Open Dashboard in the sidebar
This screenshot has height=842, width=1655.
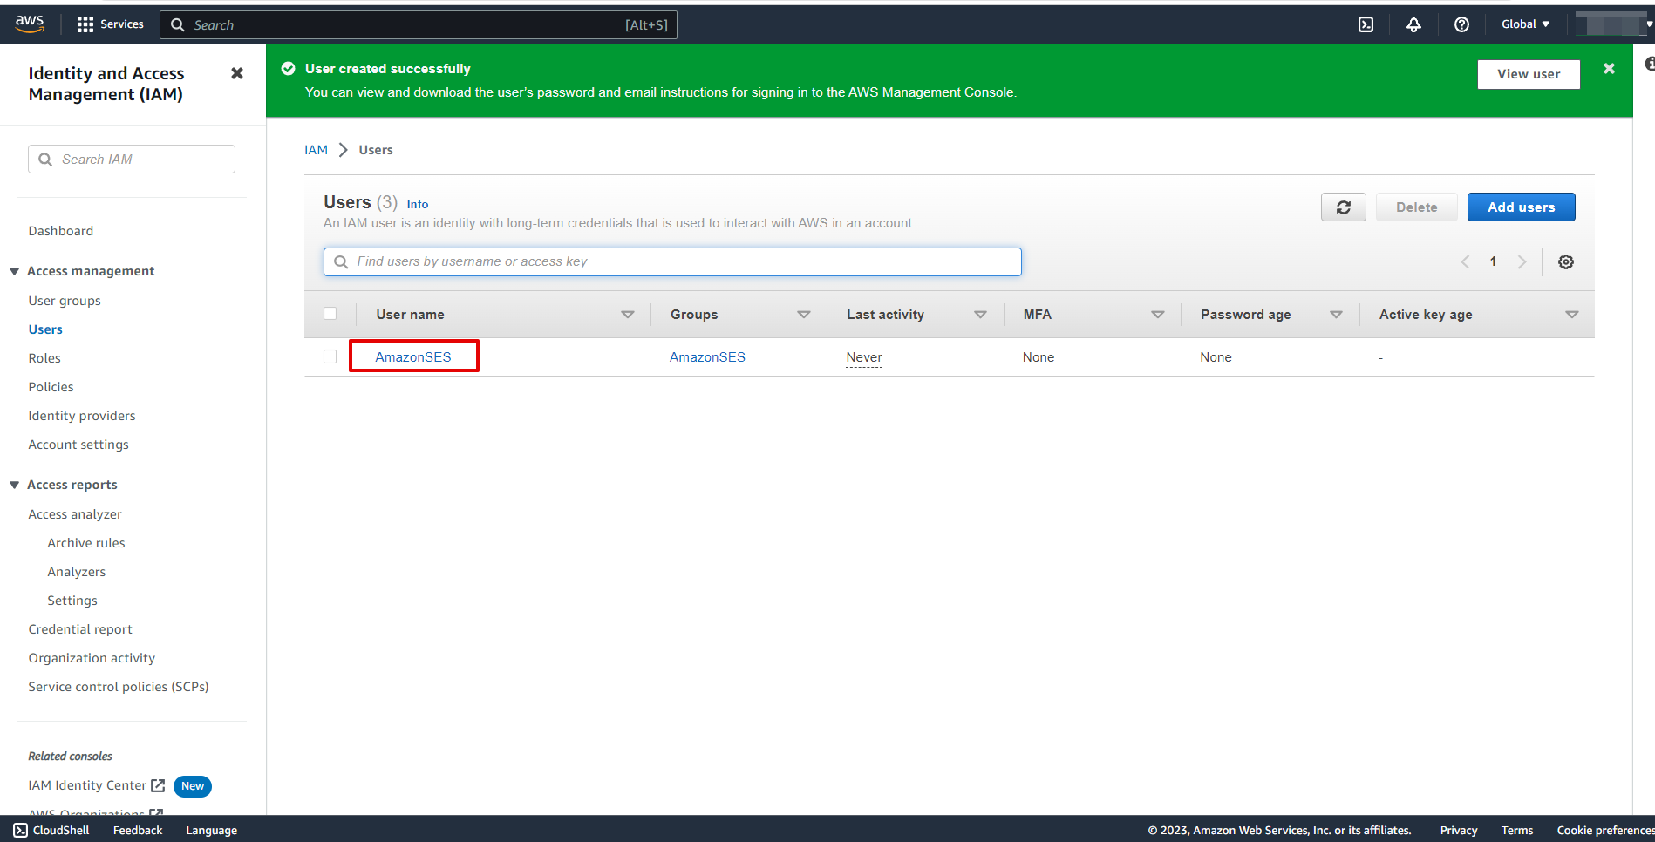click(x=60, y=231)
